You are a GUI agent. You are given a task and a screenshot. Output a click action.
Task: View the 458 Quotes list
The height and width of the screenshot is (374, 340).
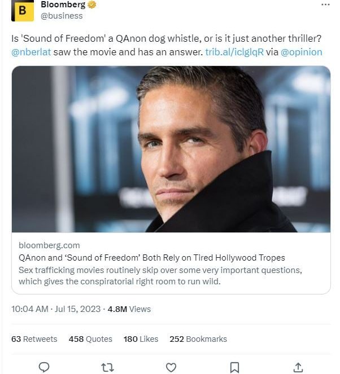coord(90,339)
